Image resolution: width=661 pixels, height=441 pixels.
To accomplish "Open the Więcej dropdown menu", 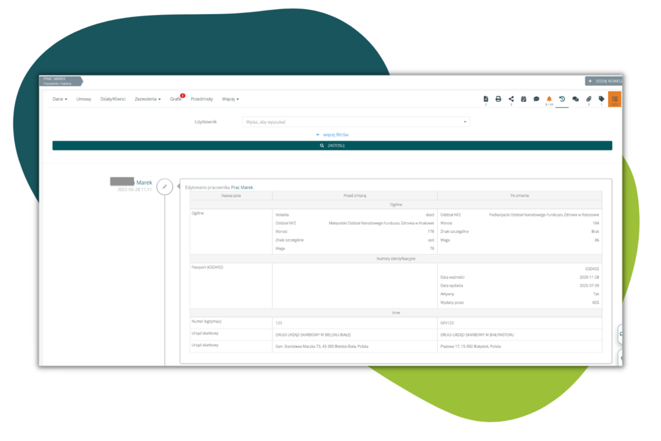I will (x=230, y=99).
